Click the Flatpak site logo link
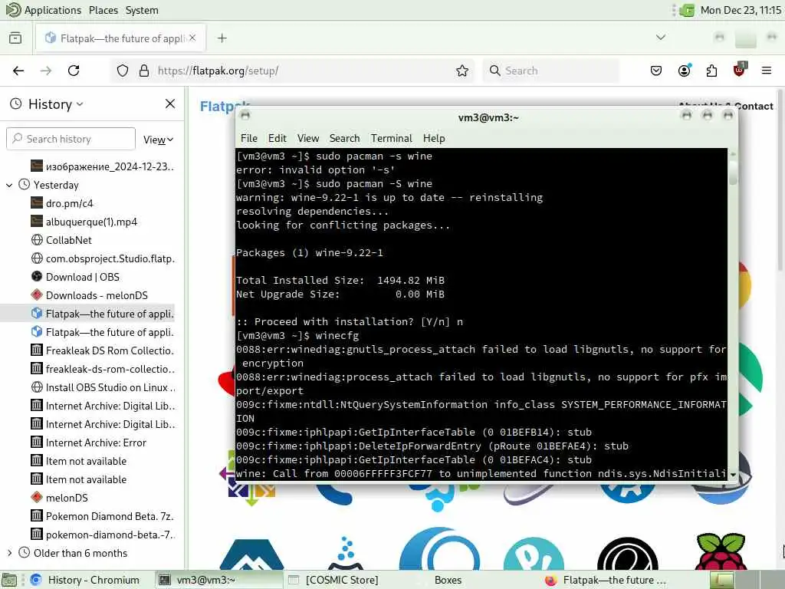Image resolution: width=785 pixels, height=589 pixels. click(x=218, y=106)
